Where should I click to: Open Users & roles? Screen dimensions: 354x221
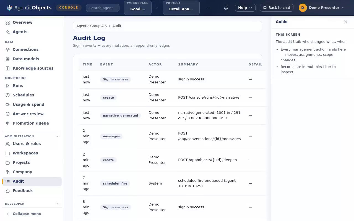pyautogui.click(x=32, y=144)
